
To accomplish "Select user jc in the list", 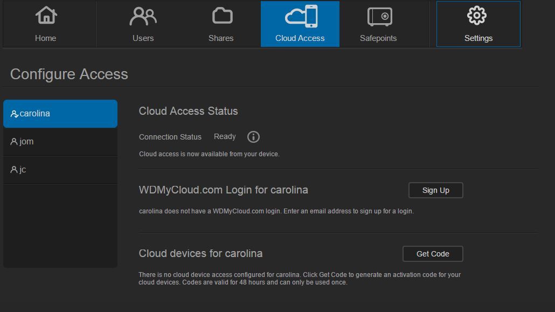I will tap(60, 170).
